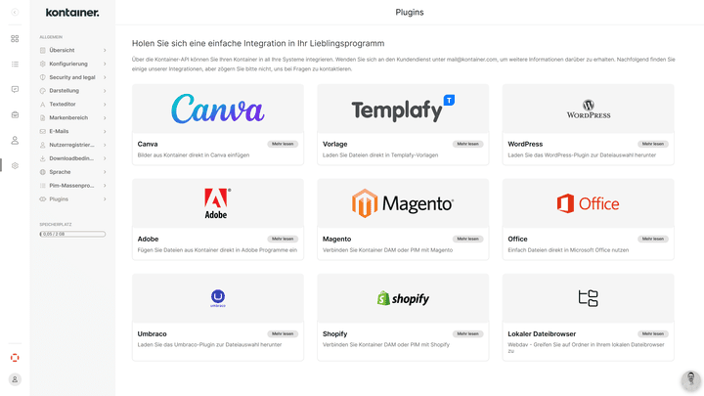Click the list view icon in left rail

point(15,65)
